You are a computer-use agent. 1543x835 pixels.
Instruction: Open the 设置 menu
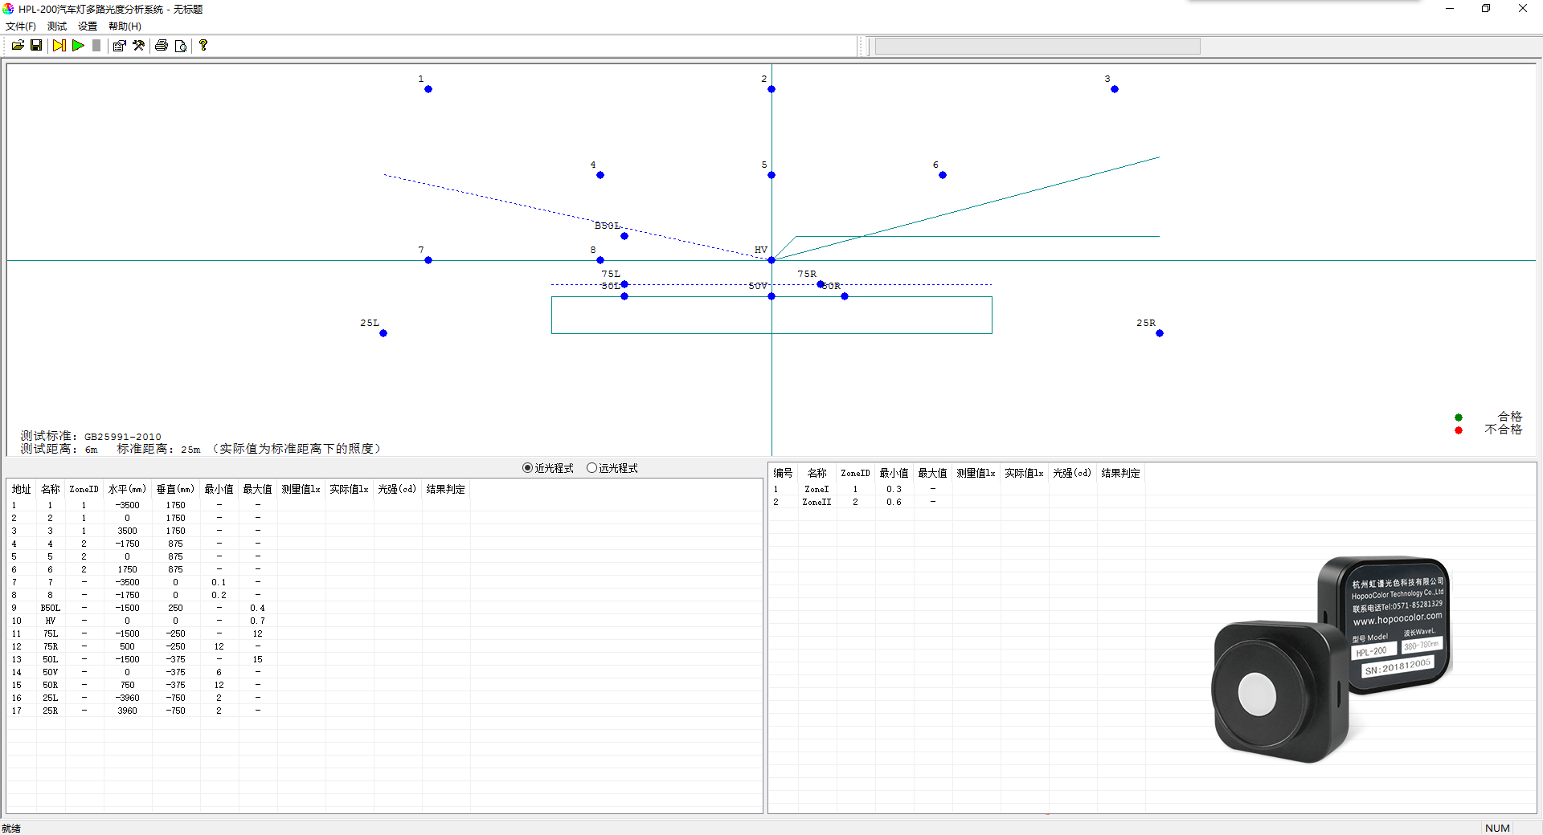tap(88, 26)
